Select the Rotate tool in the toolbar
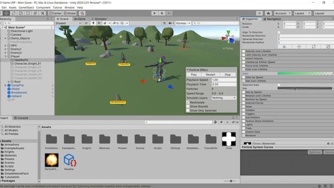334x188 pixels. (14, 13)
